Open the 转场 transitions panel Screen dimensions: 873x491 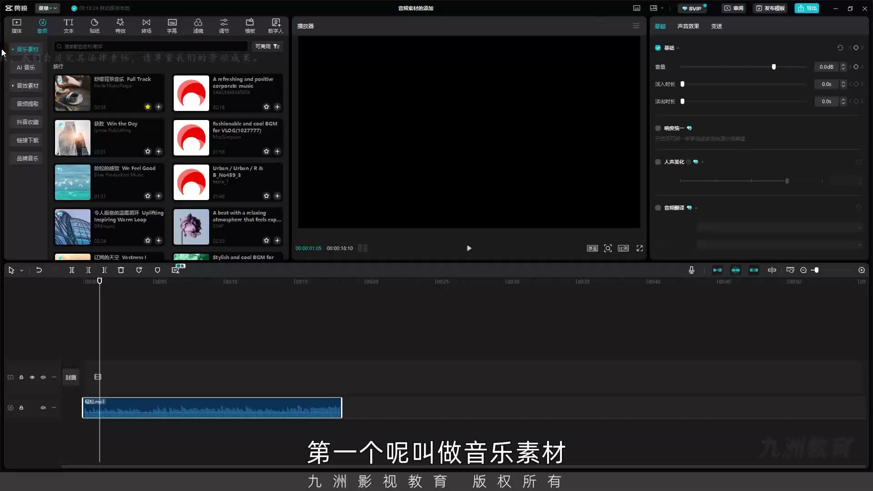click(146, 26)
